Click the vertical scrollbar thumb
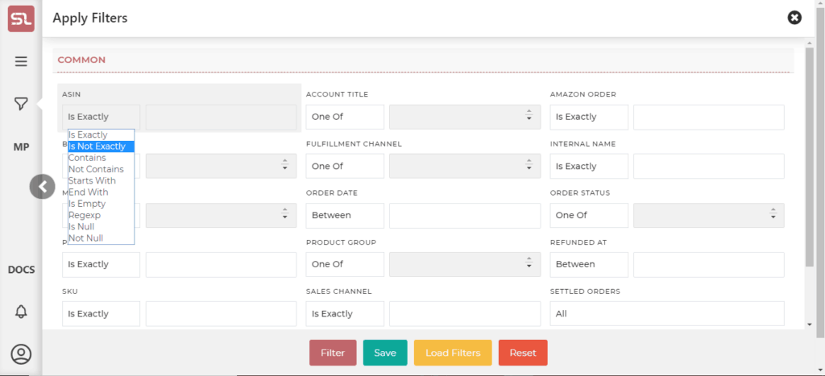The height and width of the screenshot is (376, 825). point(810,158)
